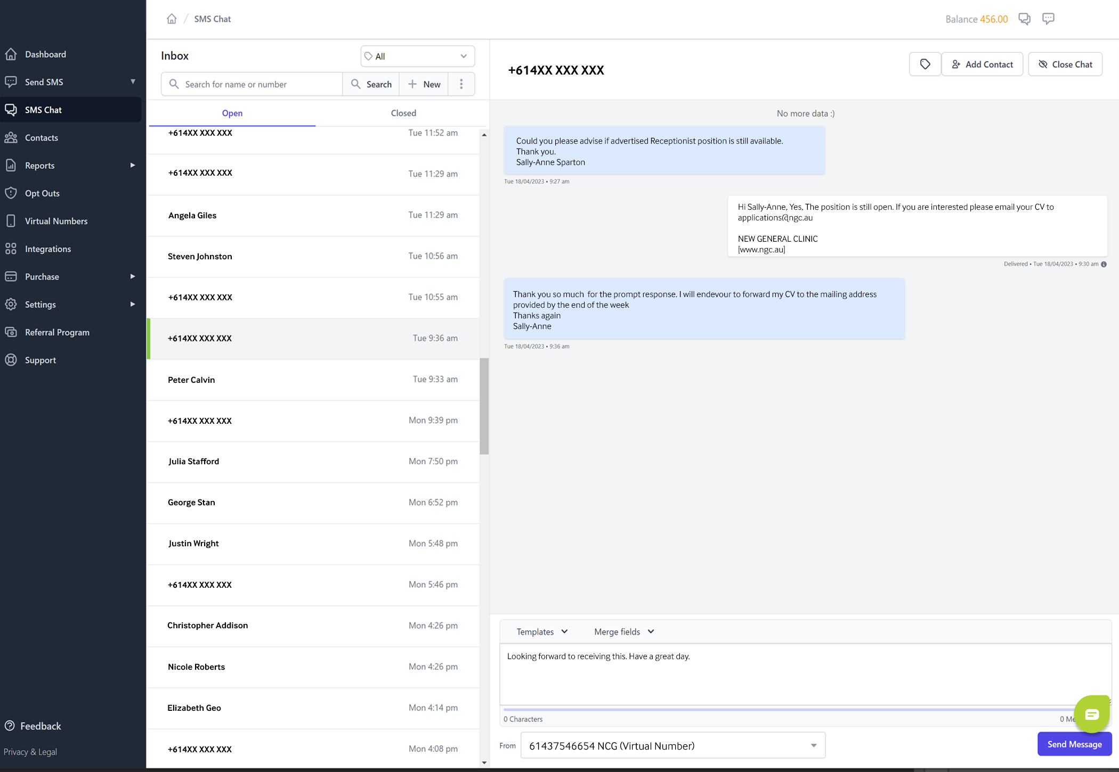Open the green live chat widget
This screenshot has width=1119, height=772.
(x=1091, y=714)
